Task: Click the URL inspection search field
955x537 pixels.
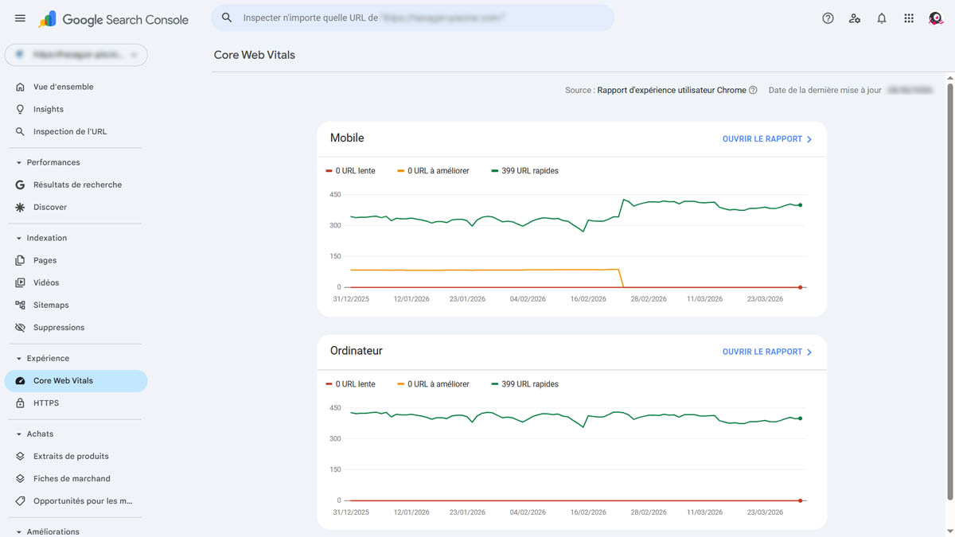Action: click(x=414, y=18)
